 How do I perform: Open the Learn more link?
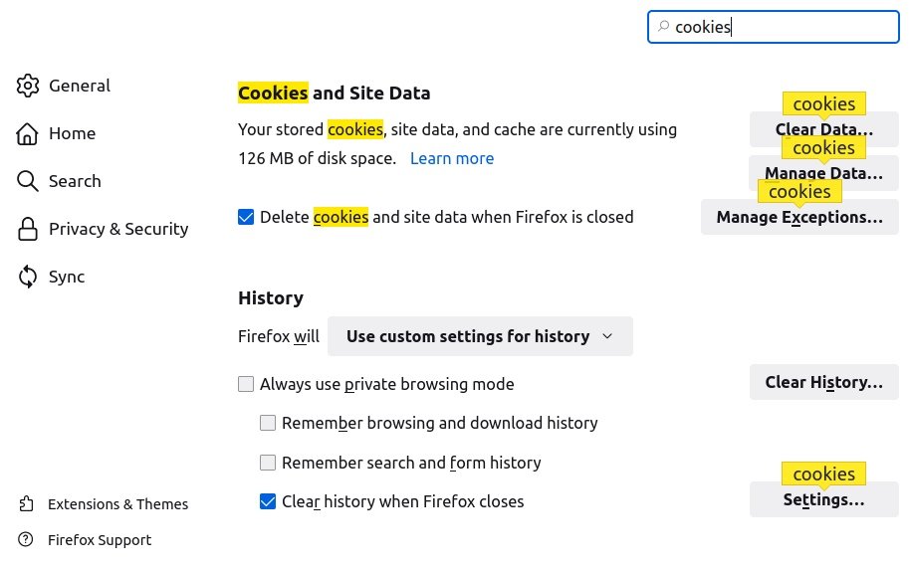click(x=452, y=158)
